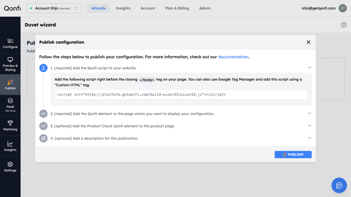Open the Admin tab

click(x=205, y=8)
